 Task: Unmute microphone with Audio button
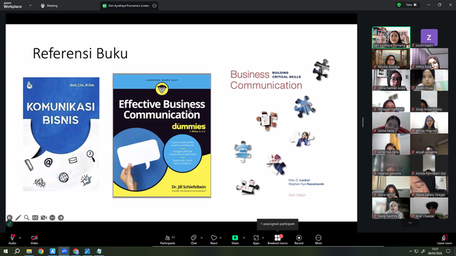pos(12,240)
